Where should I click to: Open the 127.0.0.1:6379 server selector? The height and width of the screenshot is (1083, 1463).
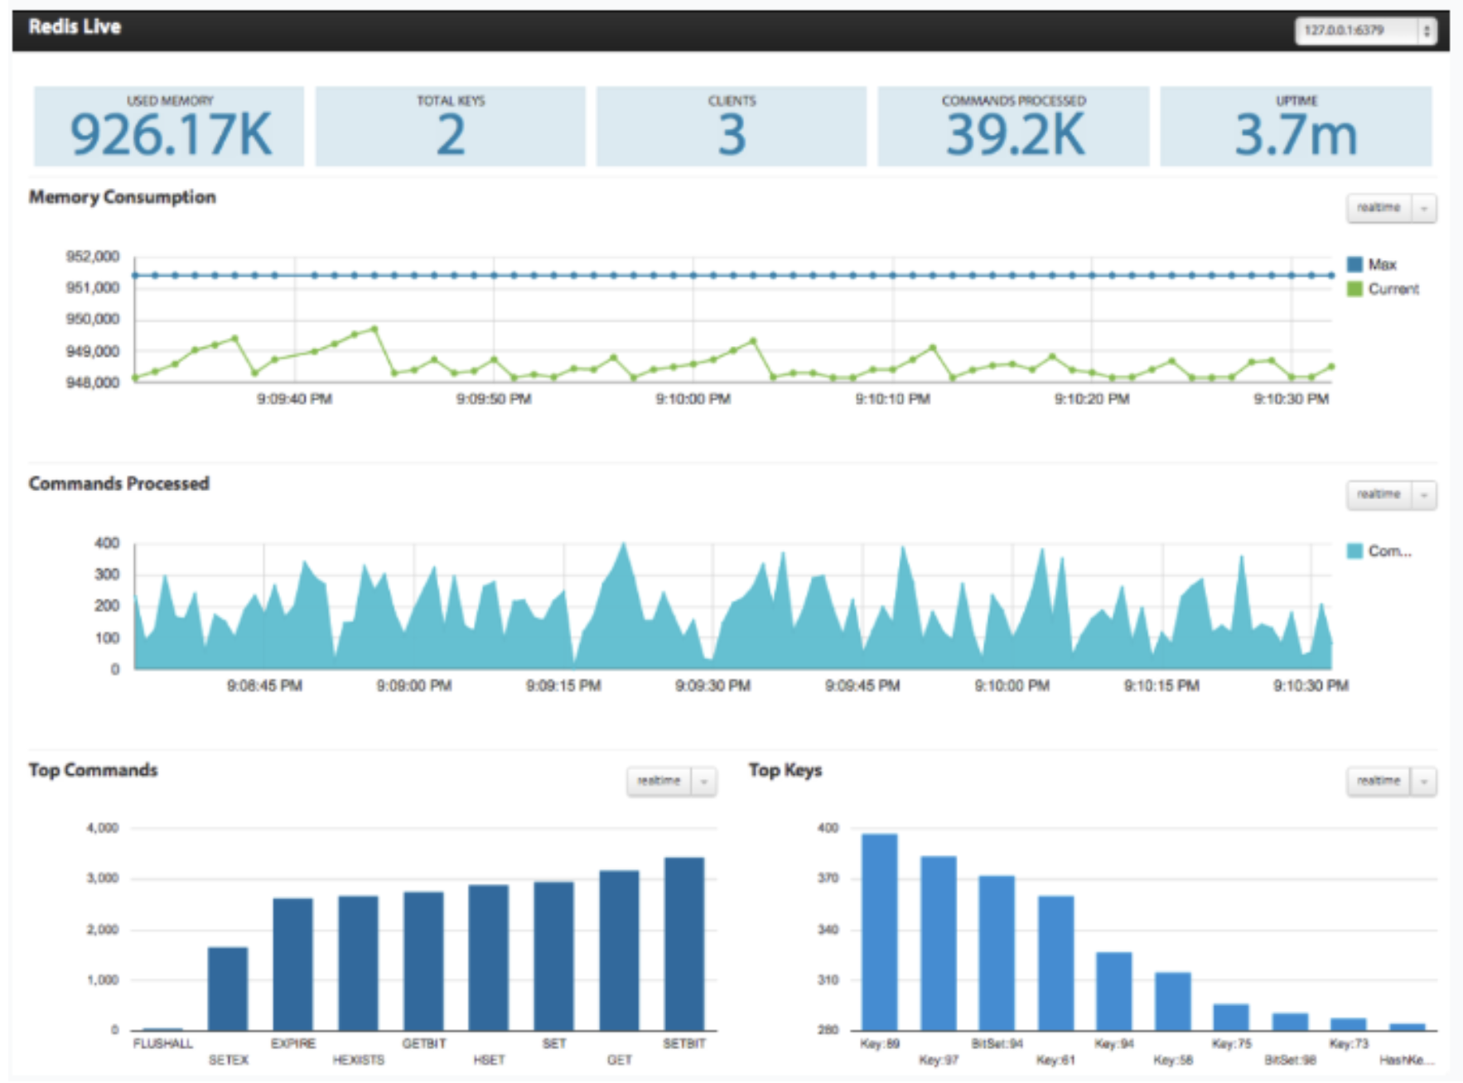(1365, 31)
